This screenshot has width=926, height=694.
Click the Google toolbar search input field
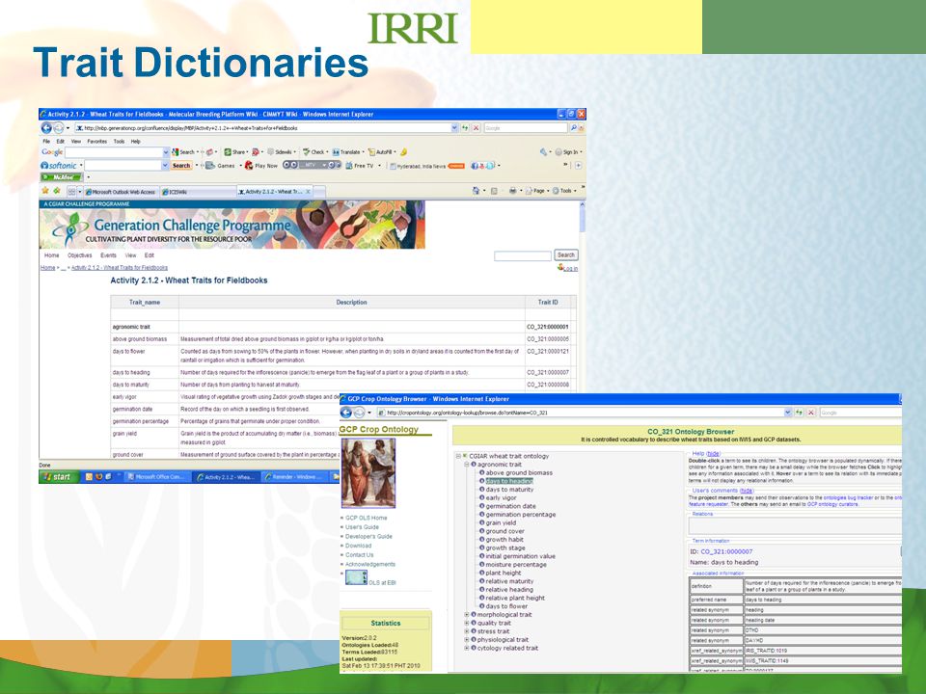(113, 152)
